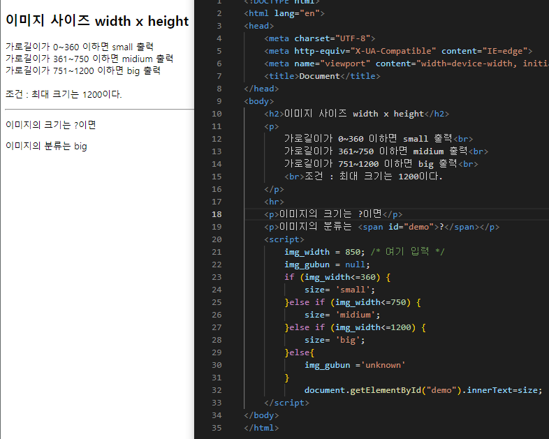Click the code line '<p>이미지의 크기는 ?이면</p>'
This screenshot has width=549, height=439.
pos(333,214)
